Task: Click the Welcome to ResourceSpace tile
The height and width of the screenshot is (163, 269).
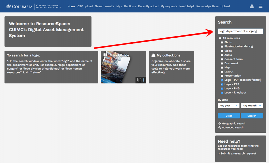Action: click(x=48, y=31)
